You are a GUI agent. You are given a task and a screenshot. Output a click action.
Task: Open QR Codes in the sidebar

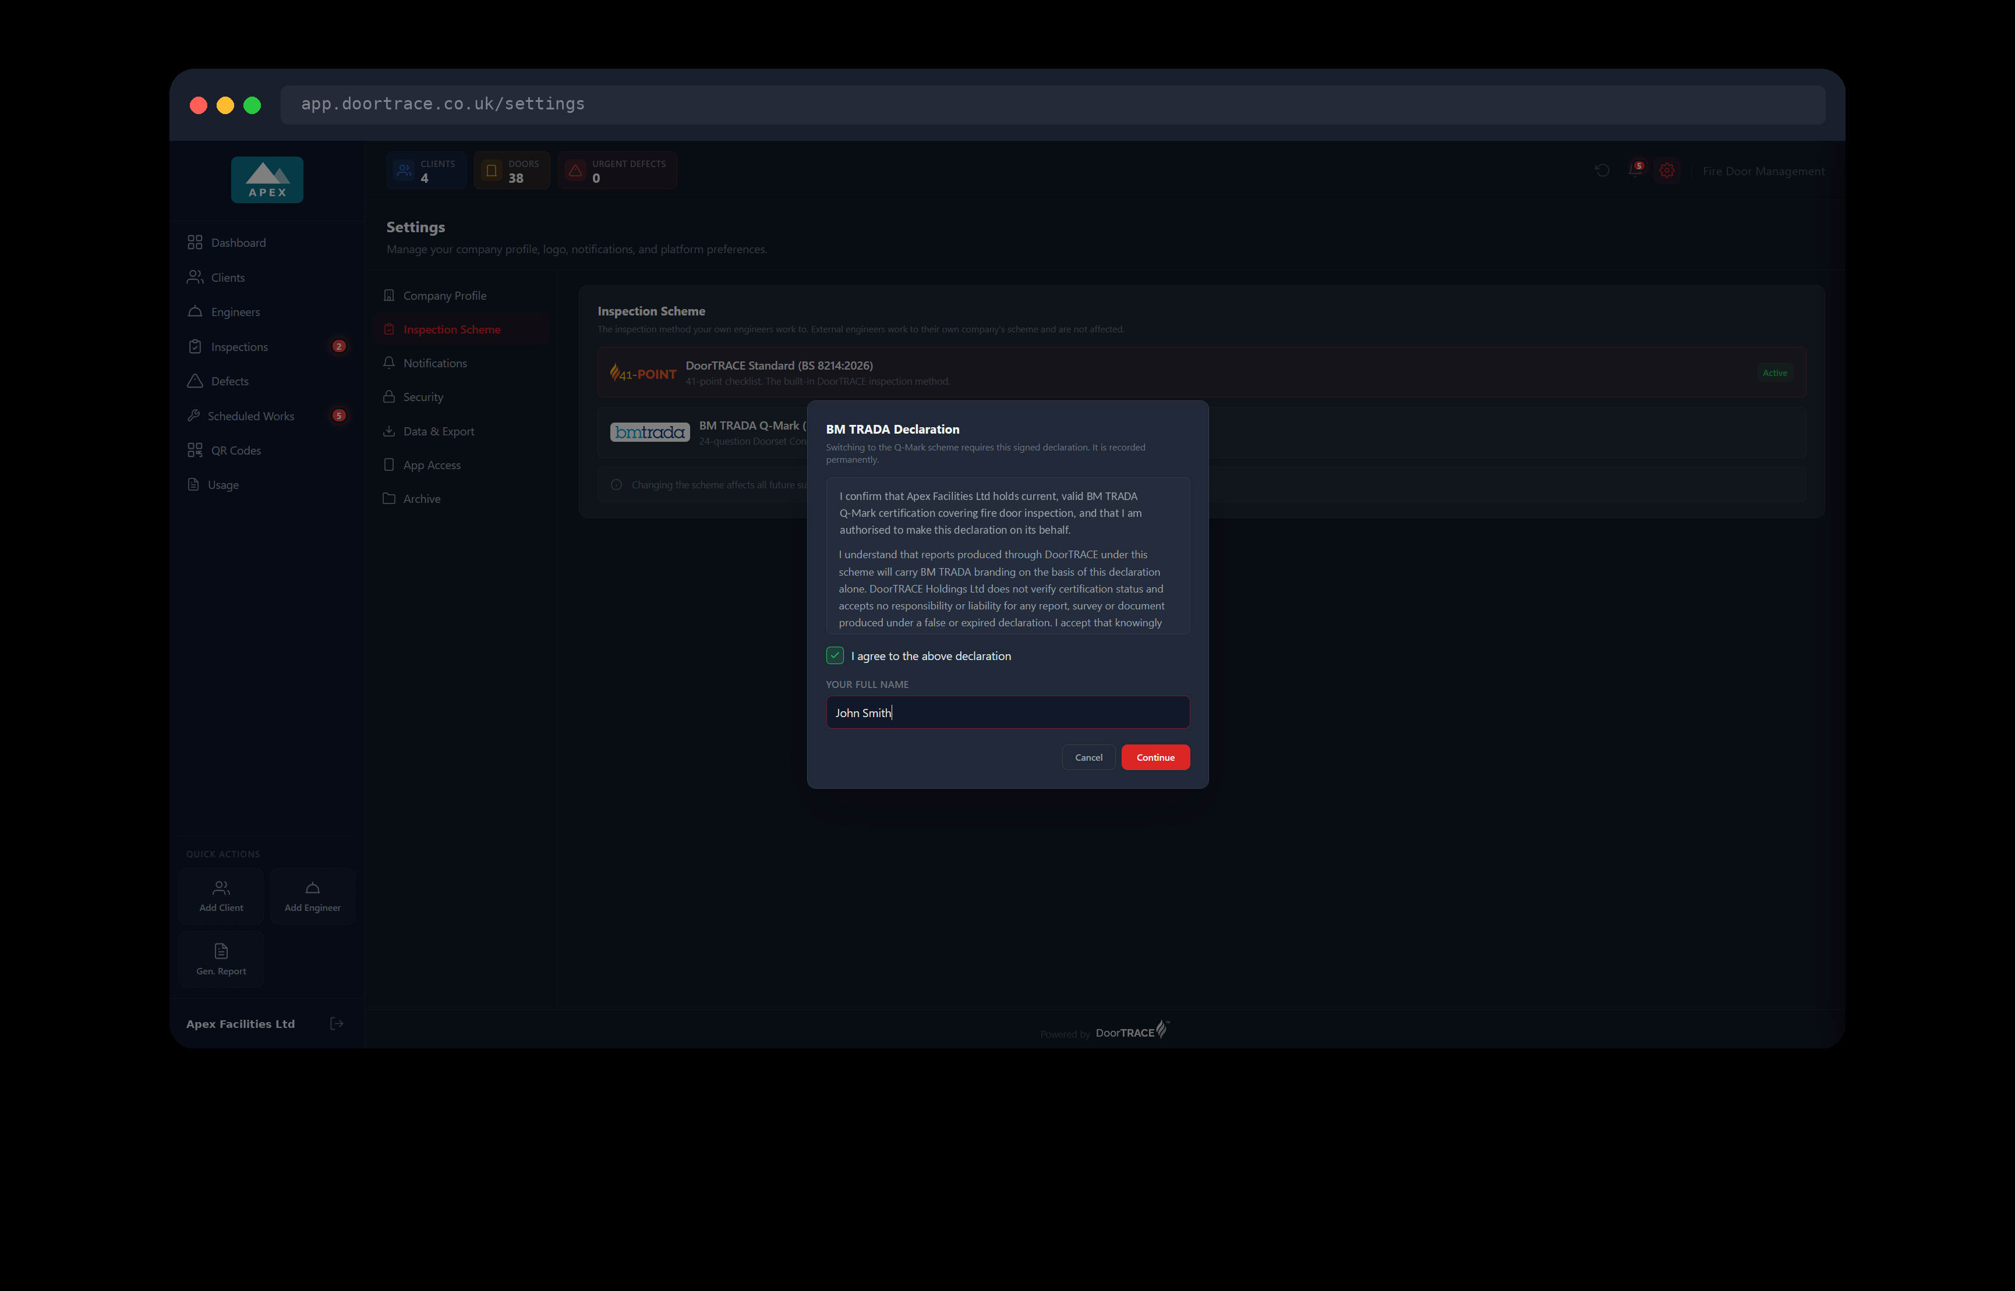[x=267, y=450]
